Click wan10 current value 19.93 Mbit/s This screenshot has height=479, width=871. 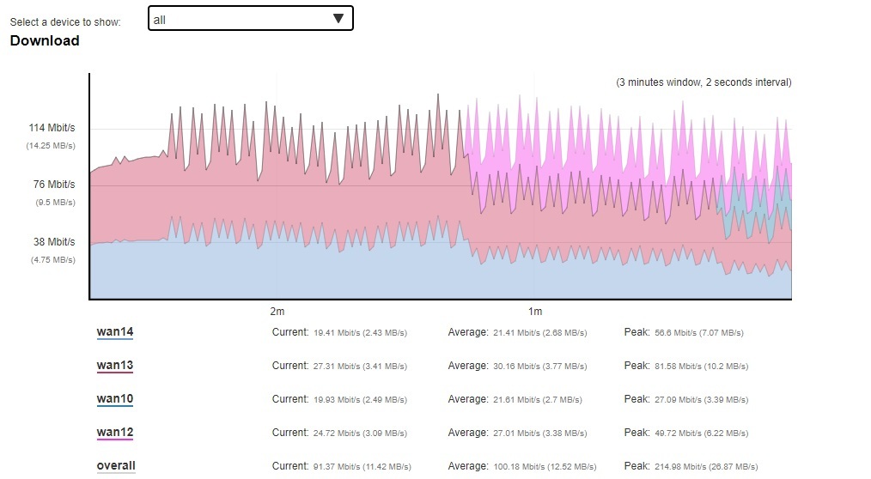click(x=358, y=399)
